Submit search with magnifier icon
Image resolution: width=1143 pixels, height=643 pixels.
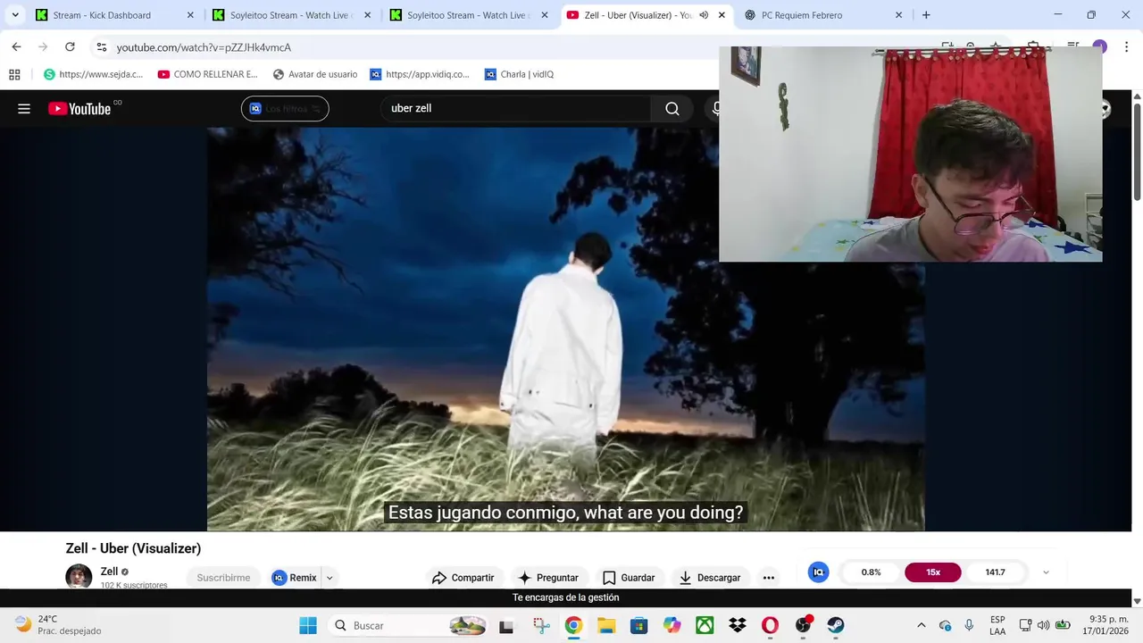tap(672, 109)
